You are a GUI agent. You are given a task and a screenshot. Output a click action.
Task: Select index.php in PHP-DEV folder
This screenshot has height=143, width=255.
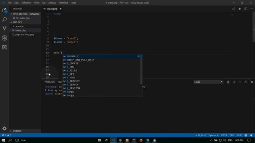25,30
